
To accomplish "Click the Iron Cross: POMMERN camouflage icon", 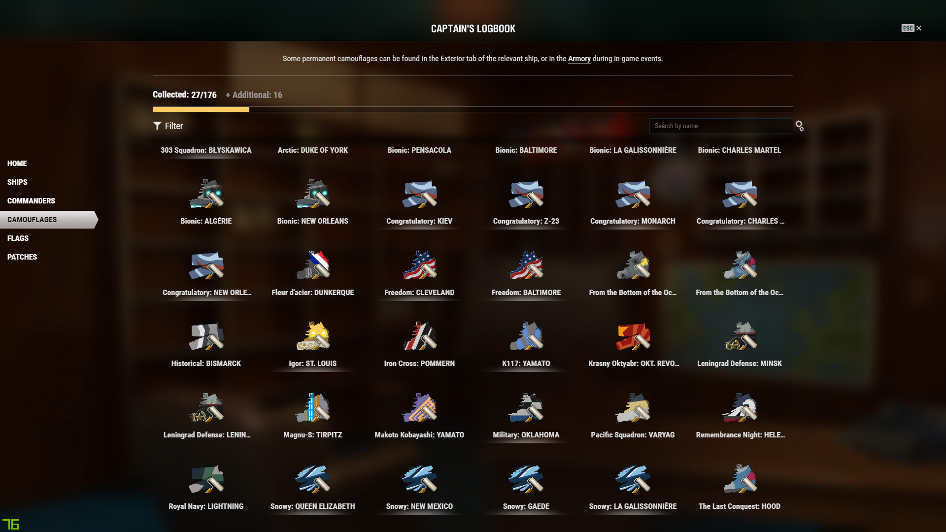I will [x=419, y=336].
